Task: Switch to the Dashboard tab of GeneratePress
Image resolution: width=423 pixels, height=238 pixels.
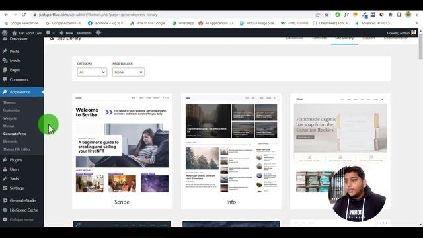Action: tap(295, 38)
